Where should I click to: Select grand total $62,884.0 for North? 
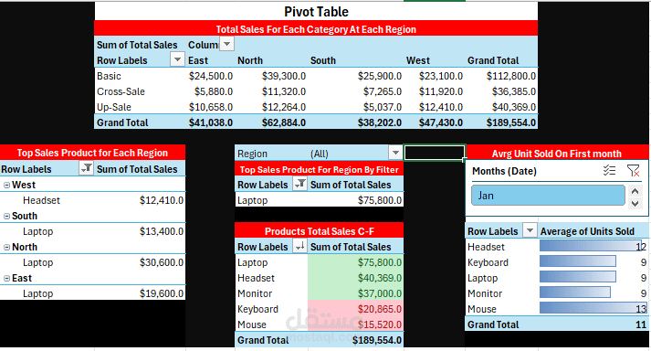coord(284,122)
